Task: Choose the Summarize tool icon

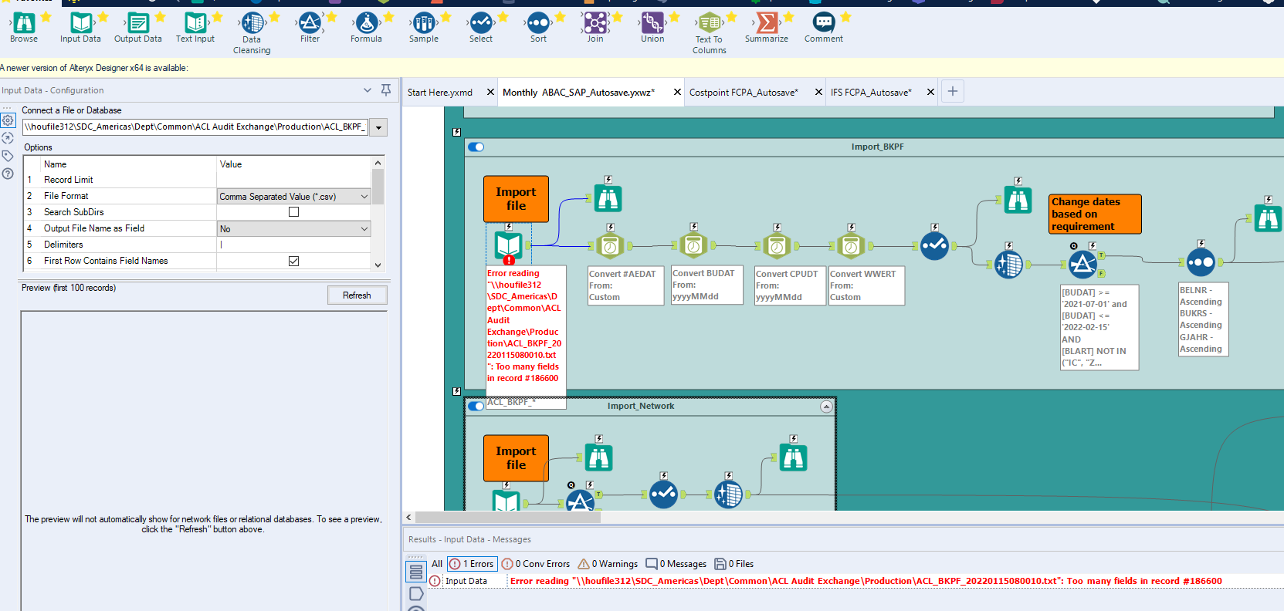Action: pos(767,24)
